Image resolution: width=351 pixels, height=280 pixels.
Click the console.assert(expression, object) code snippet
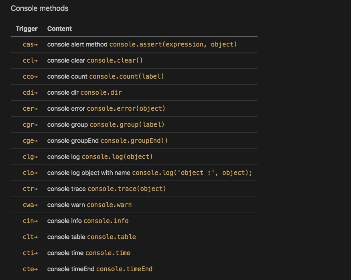click(x=173, y=44)
